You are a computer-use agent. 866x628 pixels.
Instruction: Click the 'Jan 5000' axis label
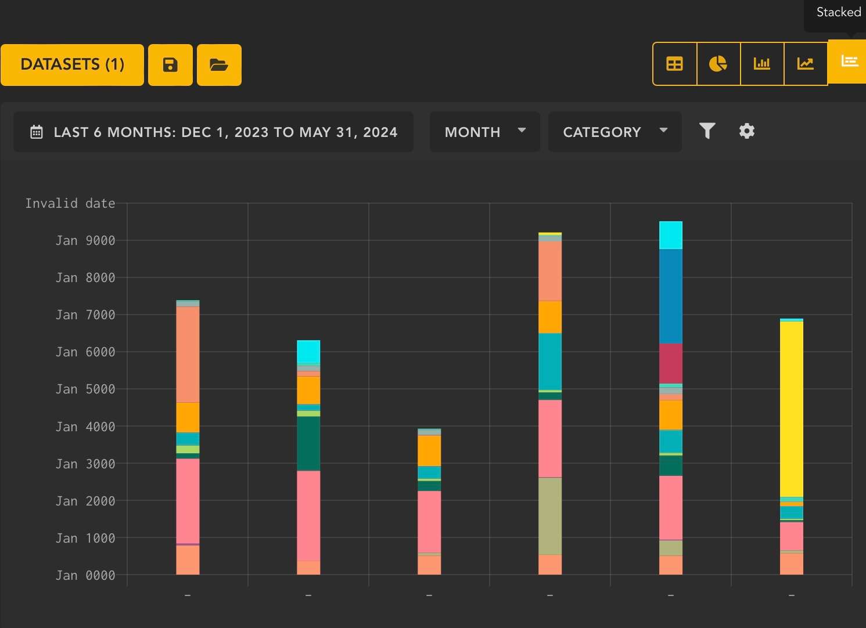point(85,389)
